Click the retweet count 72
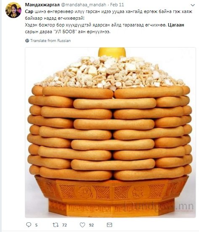 click(x=64, y=225)
